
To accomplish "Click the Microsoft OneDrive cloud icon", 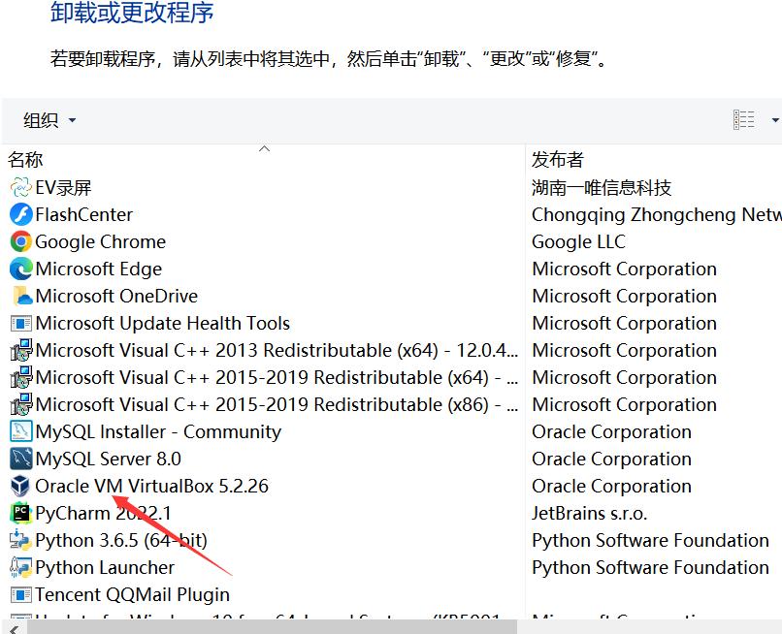I will click(x=21, y=296).
